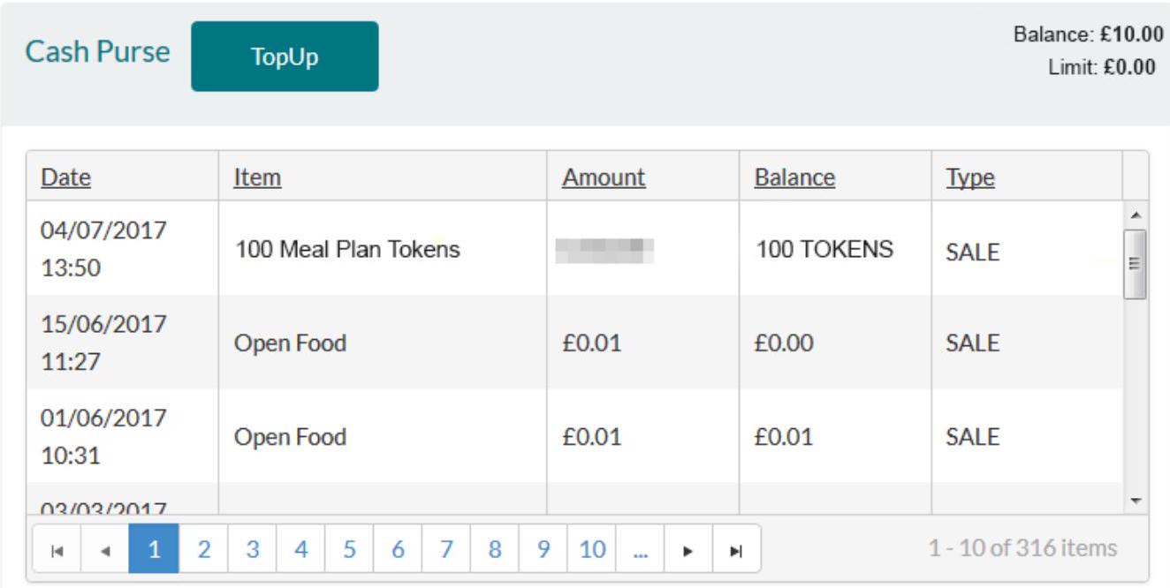Expand more pages with the ellipsis button
1170x588 pixels.
tap(640, 549)
